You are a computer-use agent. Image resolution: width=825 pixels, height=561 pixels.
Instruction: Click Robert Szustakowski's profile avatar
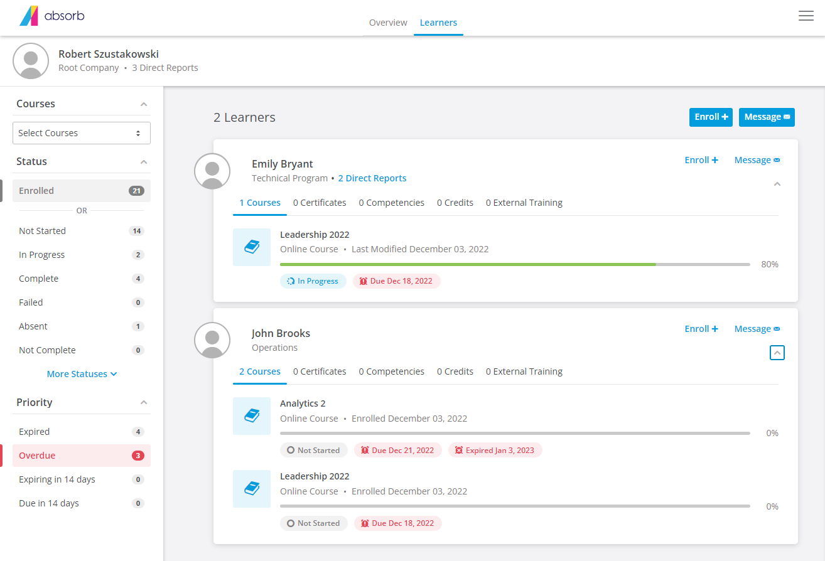31,61
